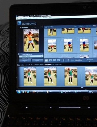Click the third quick launch icon on taskbar
Screen dimensions: 97x127
click(x=28, y=92)
